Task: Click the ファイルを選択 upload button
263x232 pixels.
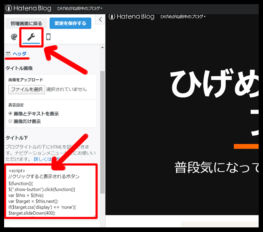Action: click(x=27, y=89)
